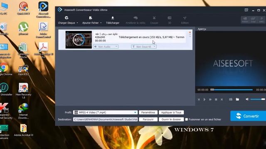Remove the video item with red X
266x149 pixels.
(x=190, y=32)
